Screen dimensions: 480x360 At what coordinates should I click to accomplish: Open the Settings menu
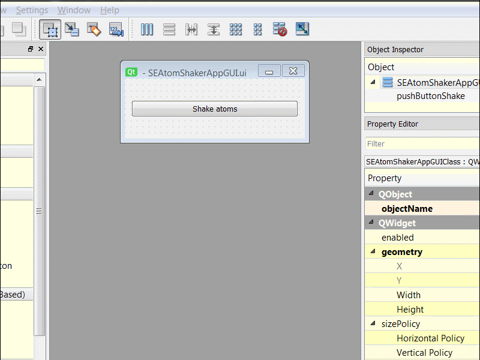(32, 10)
